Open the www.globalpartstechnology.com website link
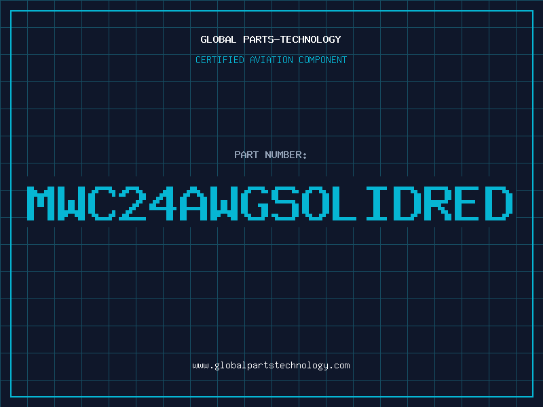 point(271,366)
